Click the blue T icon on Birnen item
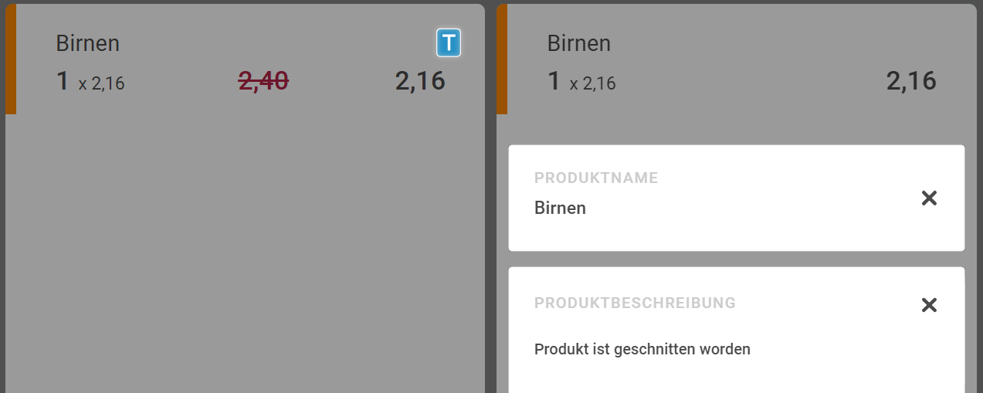The width and height of the screenshot is (983, 393). tap(448, 42)
